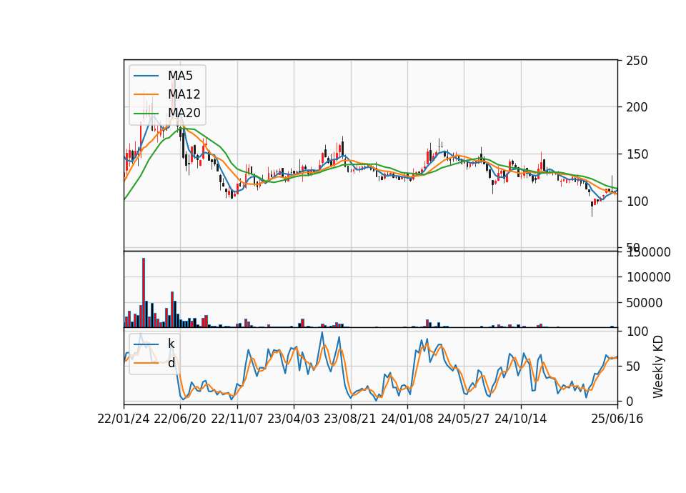Click the MA20 legend label

[x=184, y=113]
